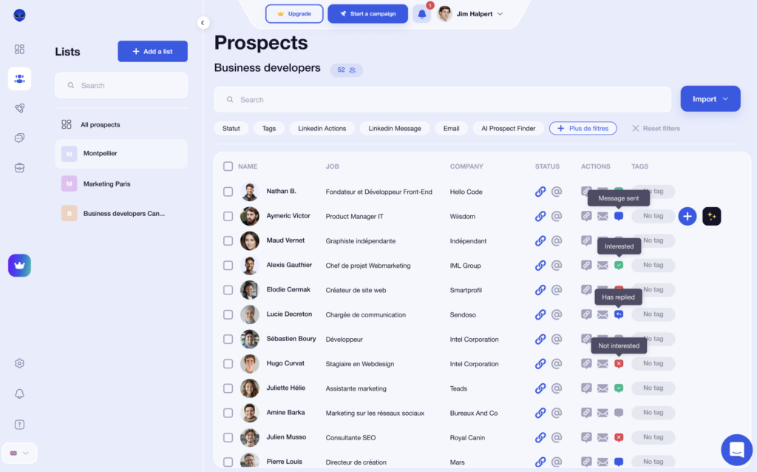Tick the checkbox next to Hugo Curvat
Screen dimensions: 757x472
pos(228,363)
